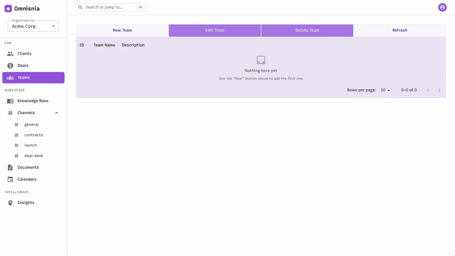Focus the Search or jump to field

111,7
